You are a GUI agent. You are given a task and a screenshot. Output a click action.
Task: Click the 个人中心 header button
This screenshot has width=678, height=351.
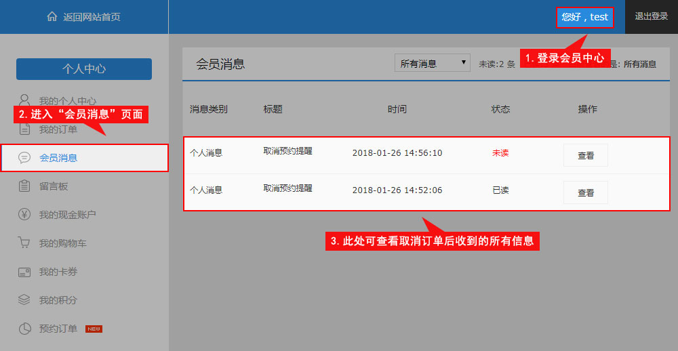pyautogui.click(x=84, y=69)
